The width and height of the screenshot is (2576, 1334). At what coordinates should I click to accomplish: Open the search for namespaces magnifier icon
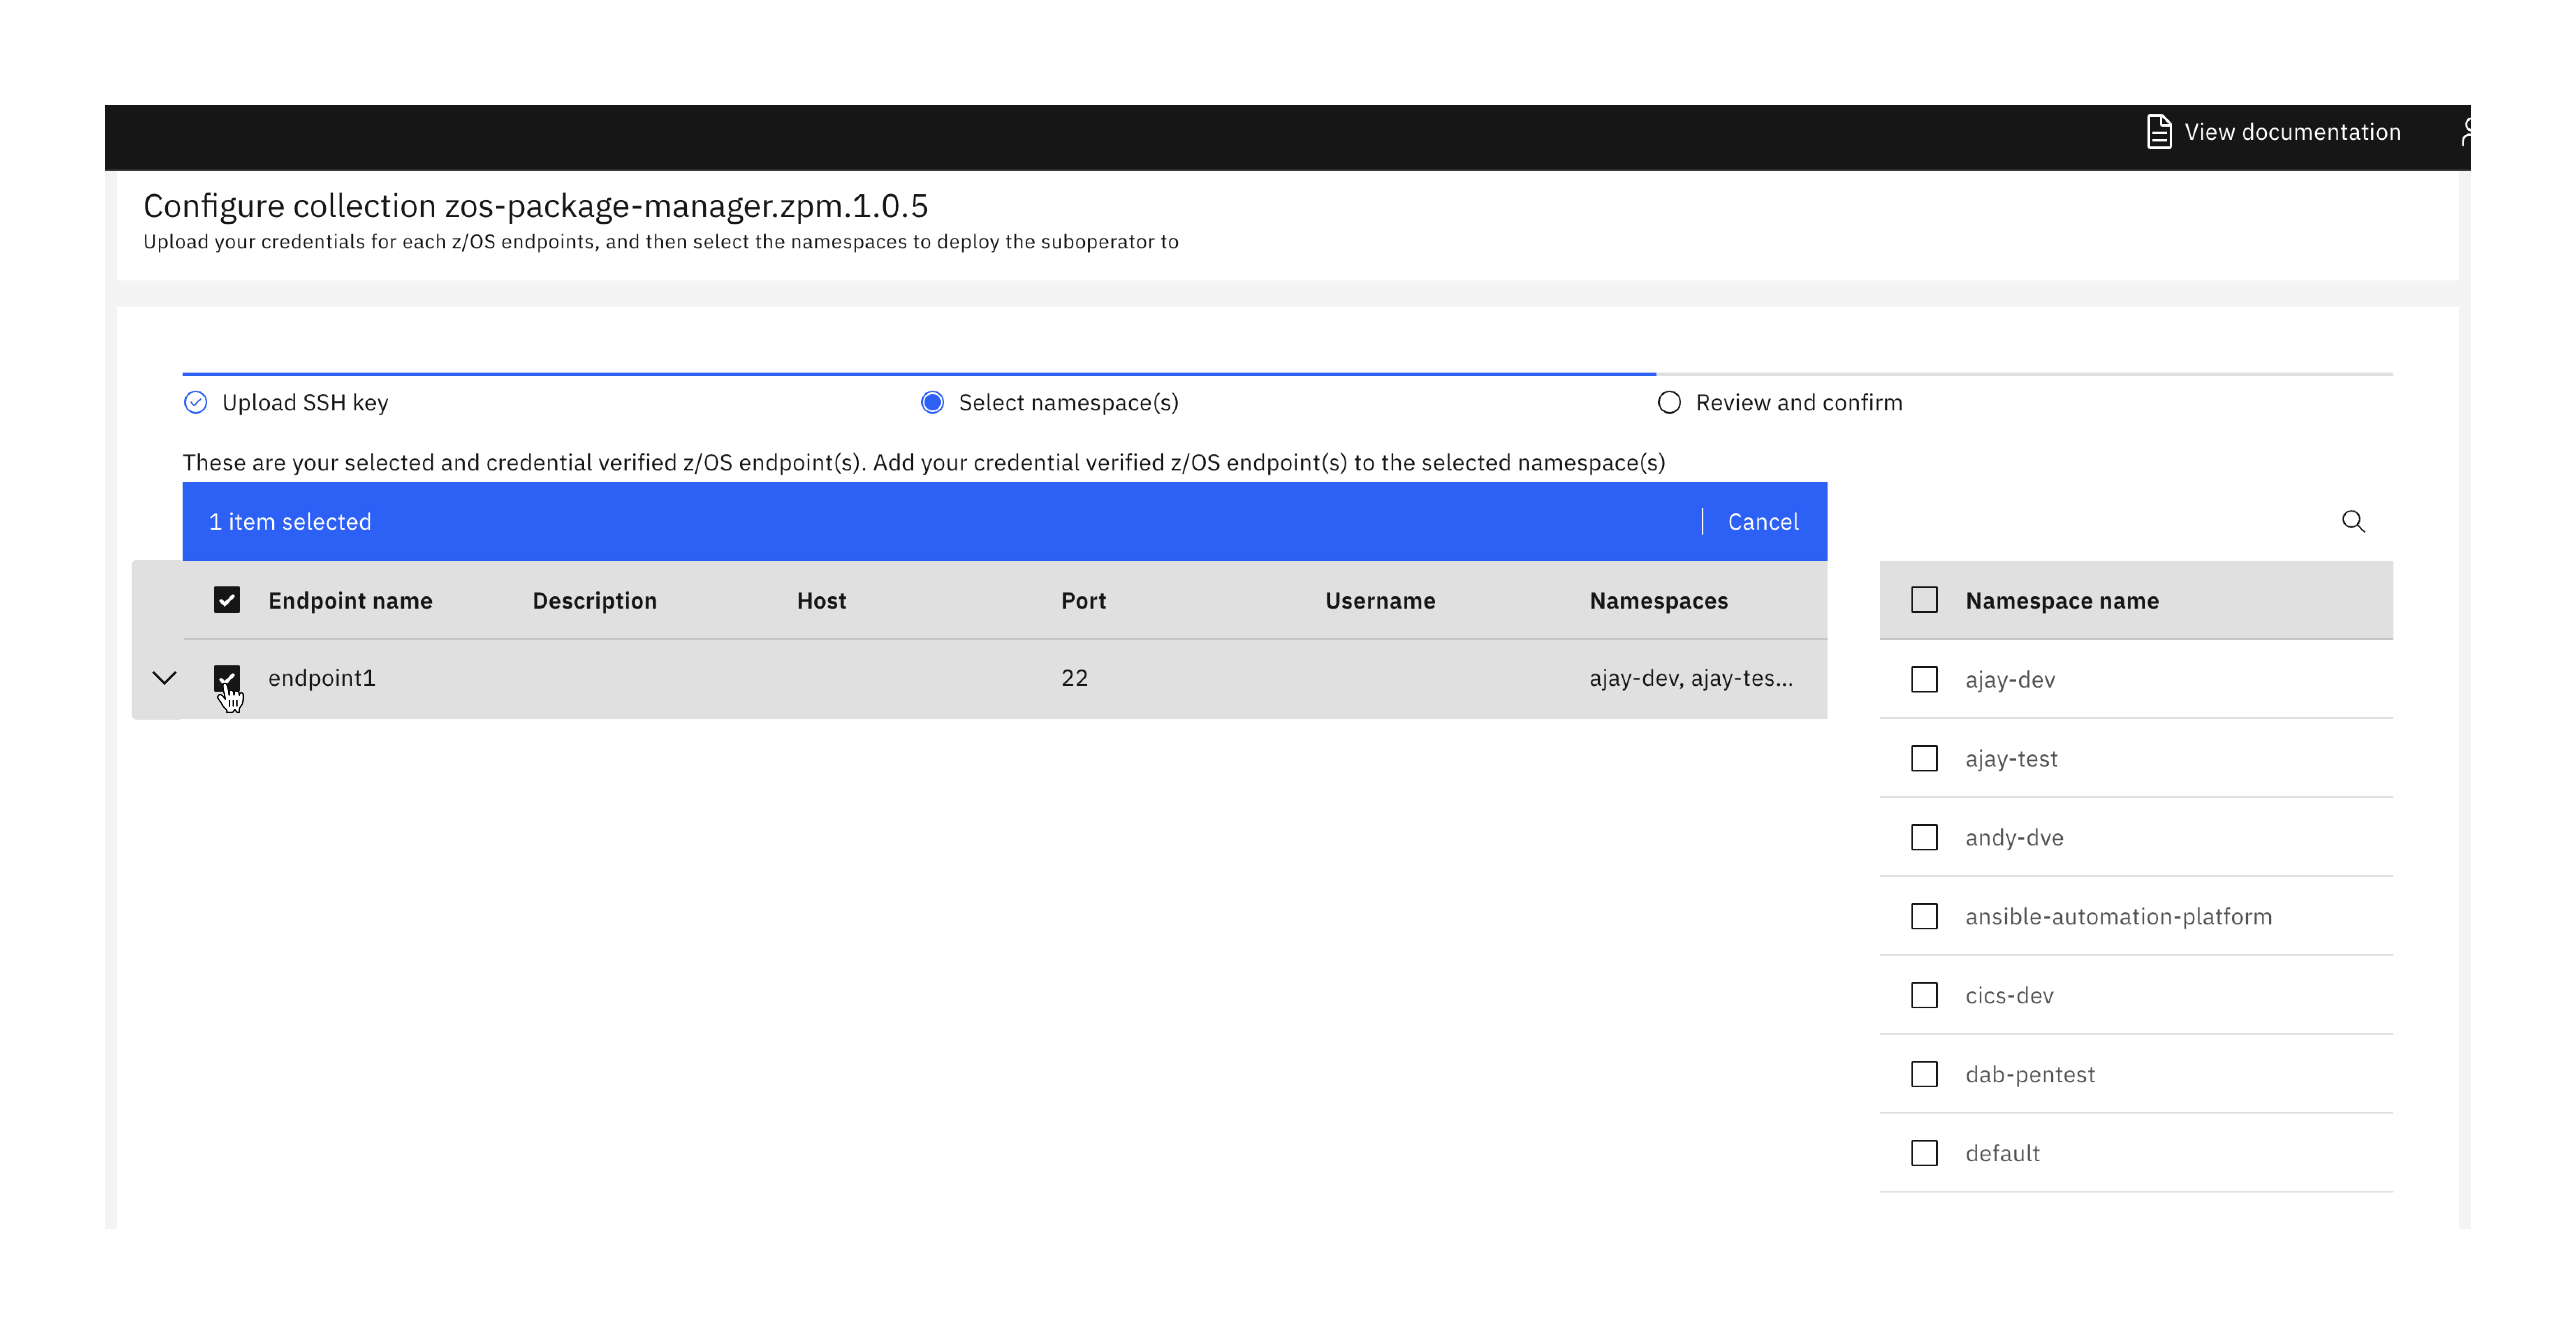[x=2354, y=521]
